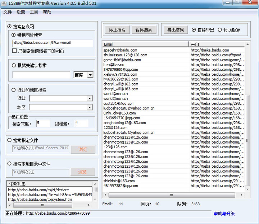Select 搜索本地目录中文件 radio button
Image resolution: width=259 pixels, height=224 pixels.
[9, 163]
